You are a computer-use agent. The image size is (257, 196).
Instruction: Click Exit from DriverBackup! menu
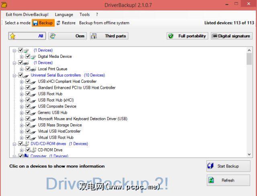point(27,14)
